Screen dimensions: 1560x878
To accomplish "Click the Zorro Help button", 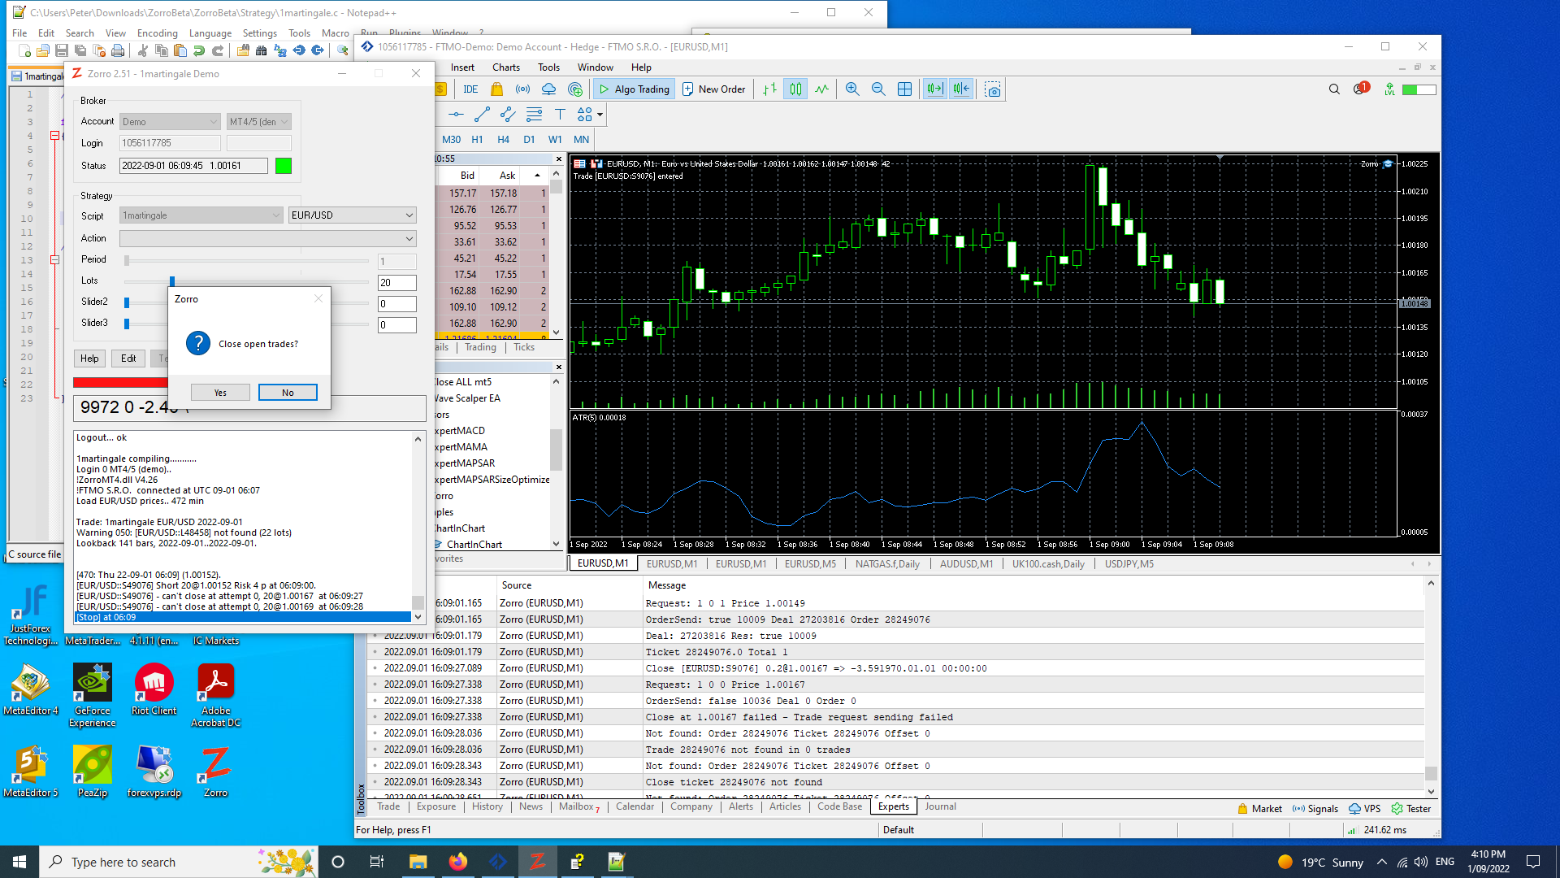I will pos(89,359).
